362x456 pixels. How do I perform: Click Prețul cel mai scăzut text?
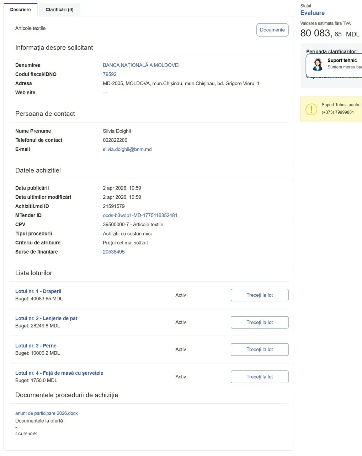tap(125, 243)
